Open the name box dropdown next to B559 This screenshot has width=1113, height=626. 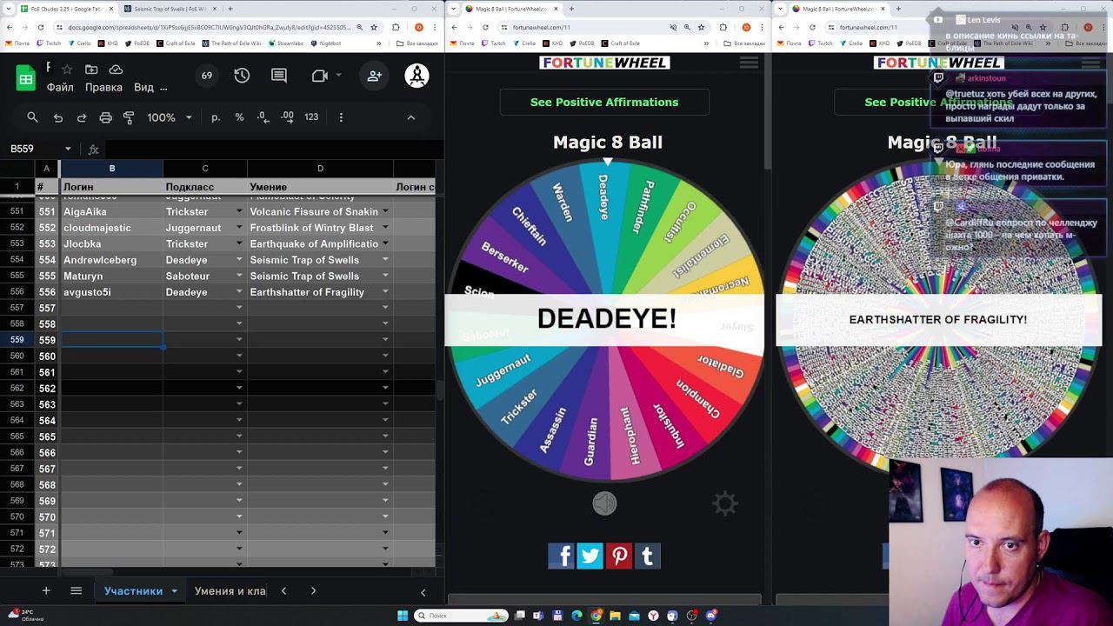click(67, 149)
